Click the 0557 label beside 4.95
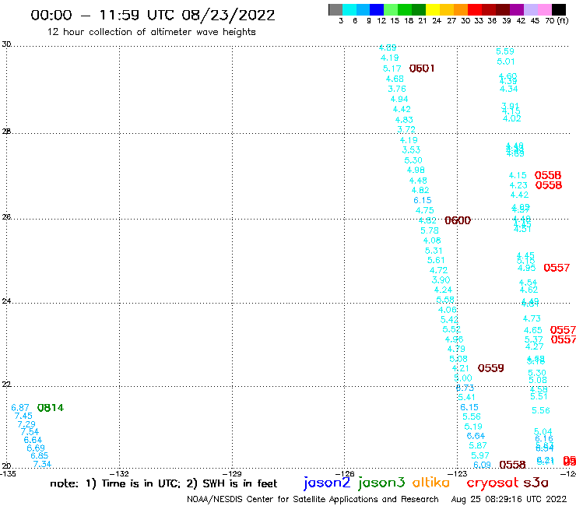 click(557, 268)
